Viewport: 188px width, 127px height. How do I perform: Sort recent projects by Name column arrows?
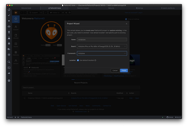[x=69, y=93]
